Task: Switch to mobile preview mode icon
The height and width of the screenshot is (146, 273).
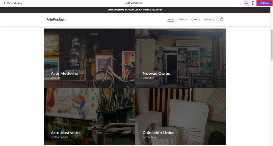Action: pos(253,3)
